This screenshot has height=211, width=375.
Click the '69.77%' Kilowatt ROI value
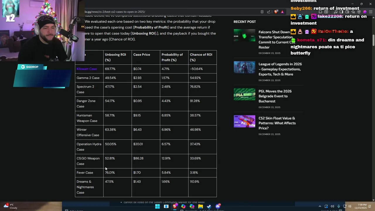click(110, 69)
